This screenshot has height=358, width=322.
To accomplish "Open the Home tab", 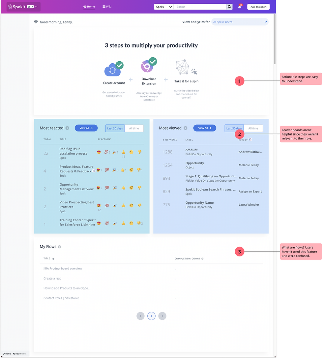I will pos(89,7).
